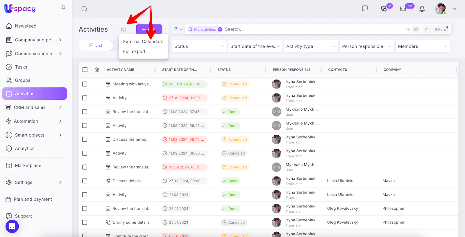Click the eraser icon to clear search filters

[416, 29]
